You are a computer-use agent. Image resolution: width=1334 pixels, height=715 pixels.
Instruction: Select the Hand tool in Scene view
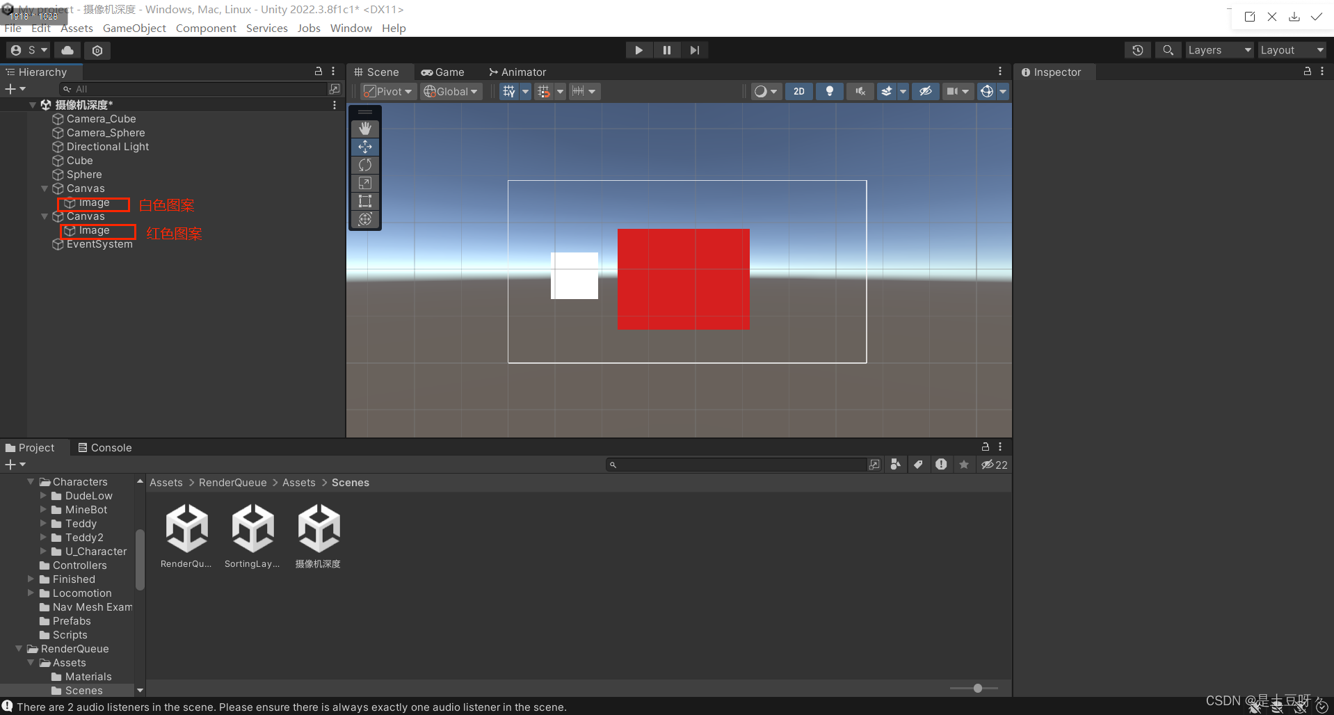365,128
